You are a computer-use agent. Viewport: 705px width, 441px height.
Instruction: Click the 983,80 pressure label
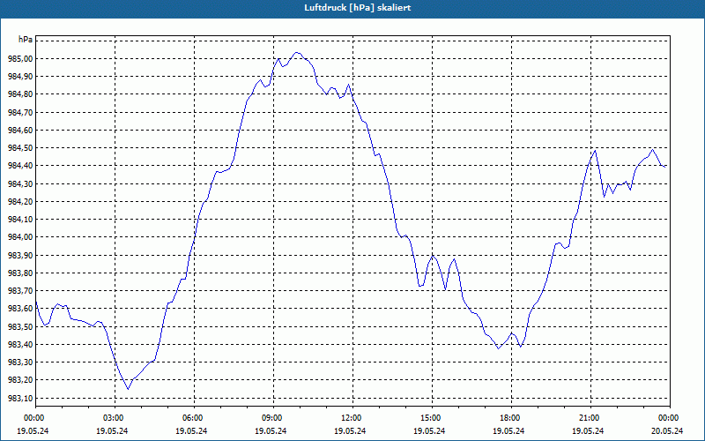[20, 273]
